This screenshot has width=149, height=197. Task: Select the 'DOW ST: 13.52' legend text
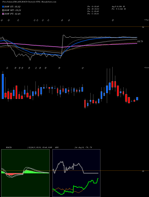pos(12,7)
